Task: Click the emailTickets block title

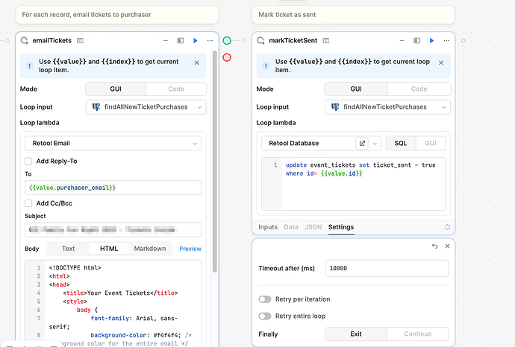Action: 52,41
